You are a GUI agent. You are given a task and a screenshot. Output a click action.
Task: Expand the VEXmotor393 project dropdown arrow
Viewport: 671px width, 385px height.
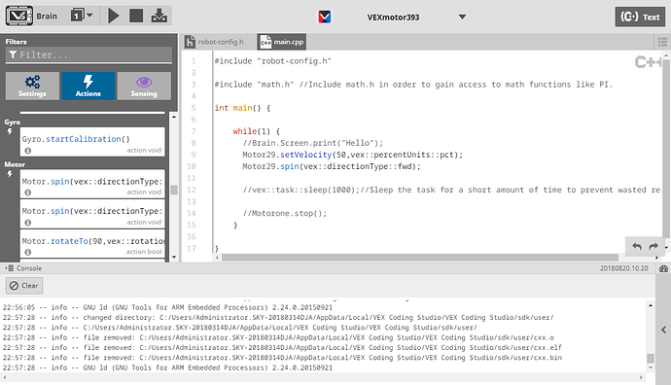click(462, 17)
